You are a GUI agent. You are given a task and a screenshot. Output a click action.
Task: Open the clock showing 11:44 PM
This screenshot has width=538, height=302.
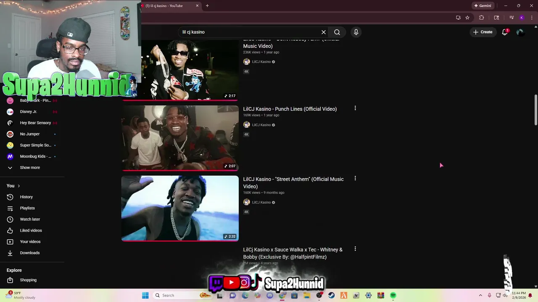pos(519,295)
